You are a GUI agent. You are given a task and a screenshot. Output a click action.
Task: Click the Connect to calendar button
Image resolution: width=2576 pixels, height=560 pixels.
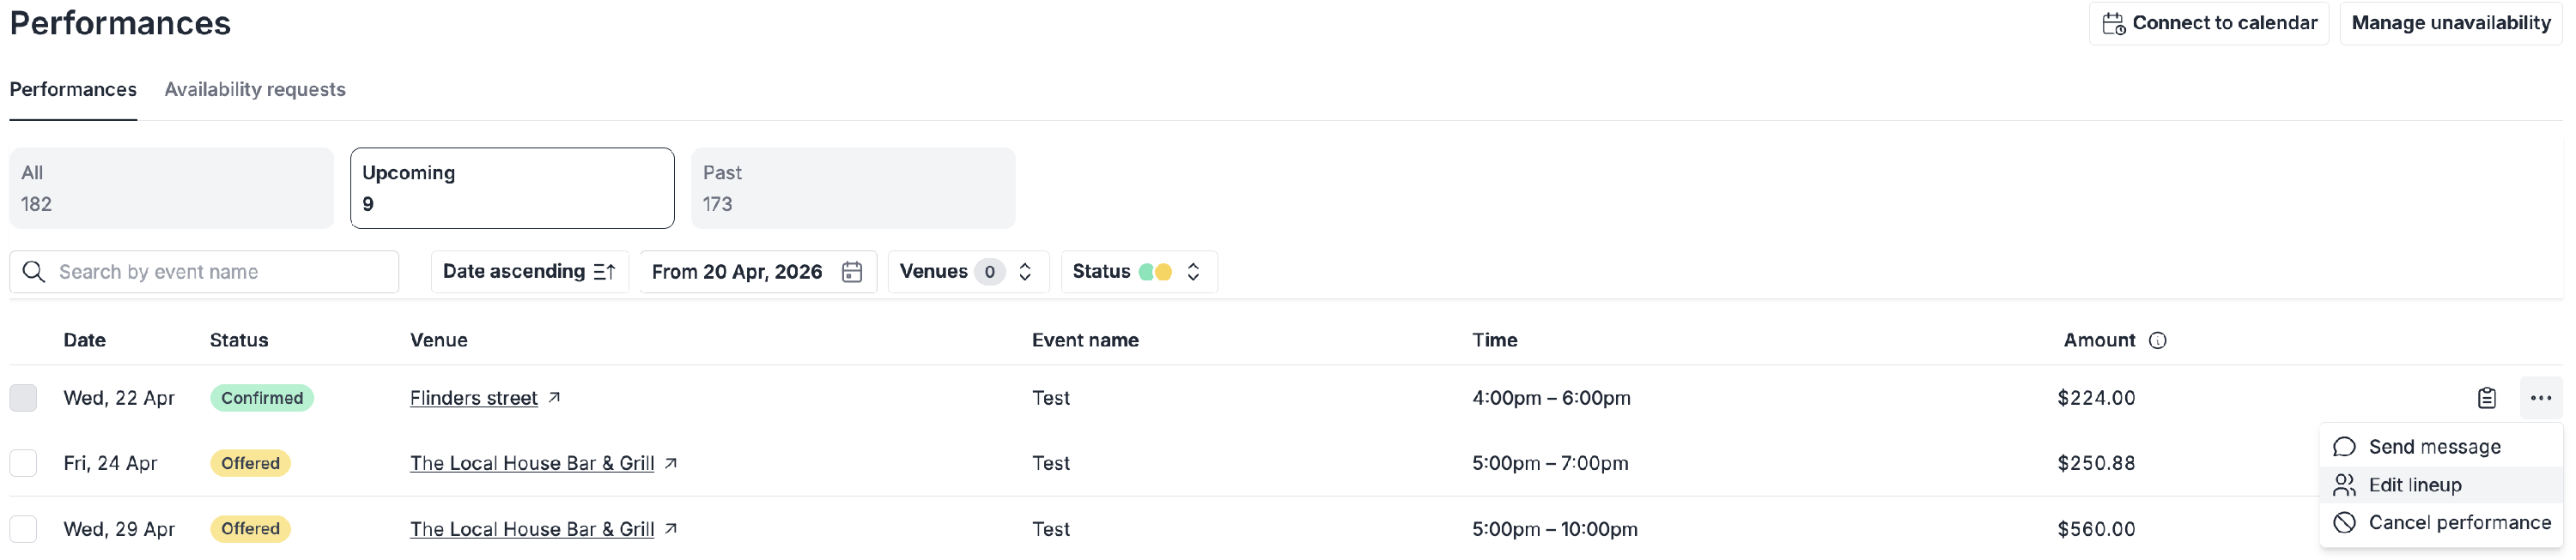click(x=2208, y=23)
